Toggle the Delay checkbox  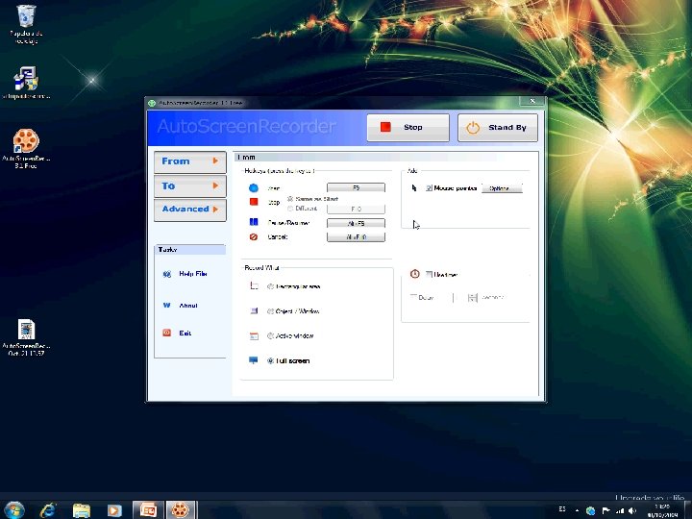[x=413, y=297]
